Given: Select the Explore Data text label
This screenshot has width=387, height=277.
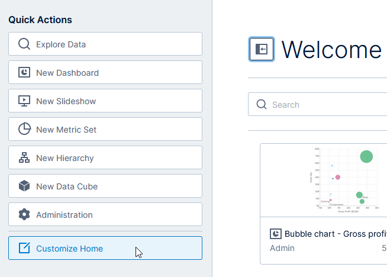Looking at the screenshot, I should (61, 44).
